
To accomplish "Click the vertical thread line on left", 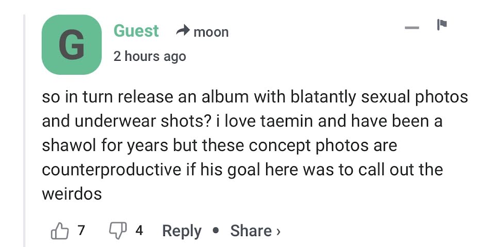I will [24, 129].
